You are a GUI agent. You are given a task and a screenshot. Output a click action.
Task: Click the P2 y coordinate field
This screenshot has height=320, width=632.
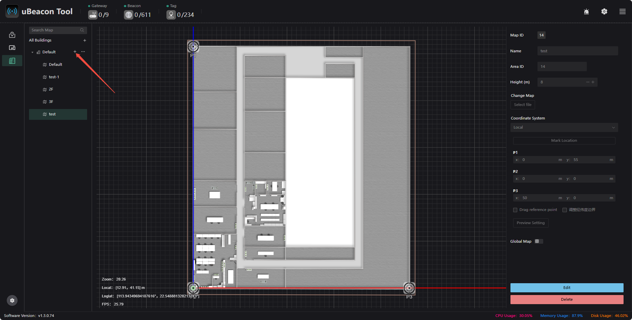(590, 179)
